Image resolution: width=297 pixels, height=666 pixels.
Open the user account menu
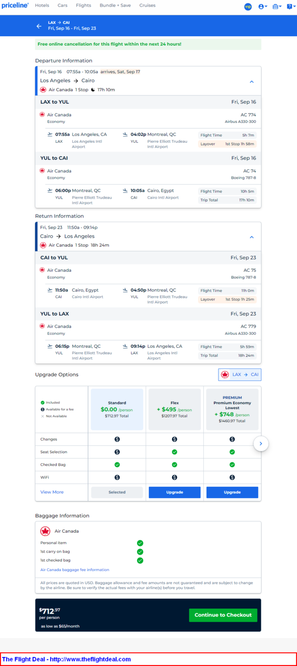coord(262,6)
